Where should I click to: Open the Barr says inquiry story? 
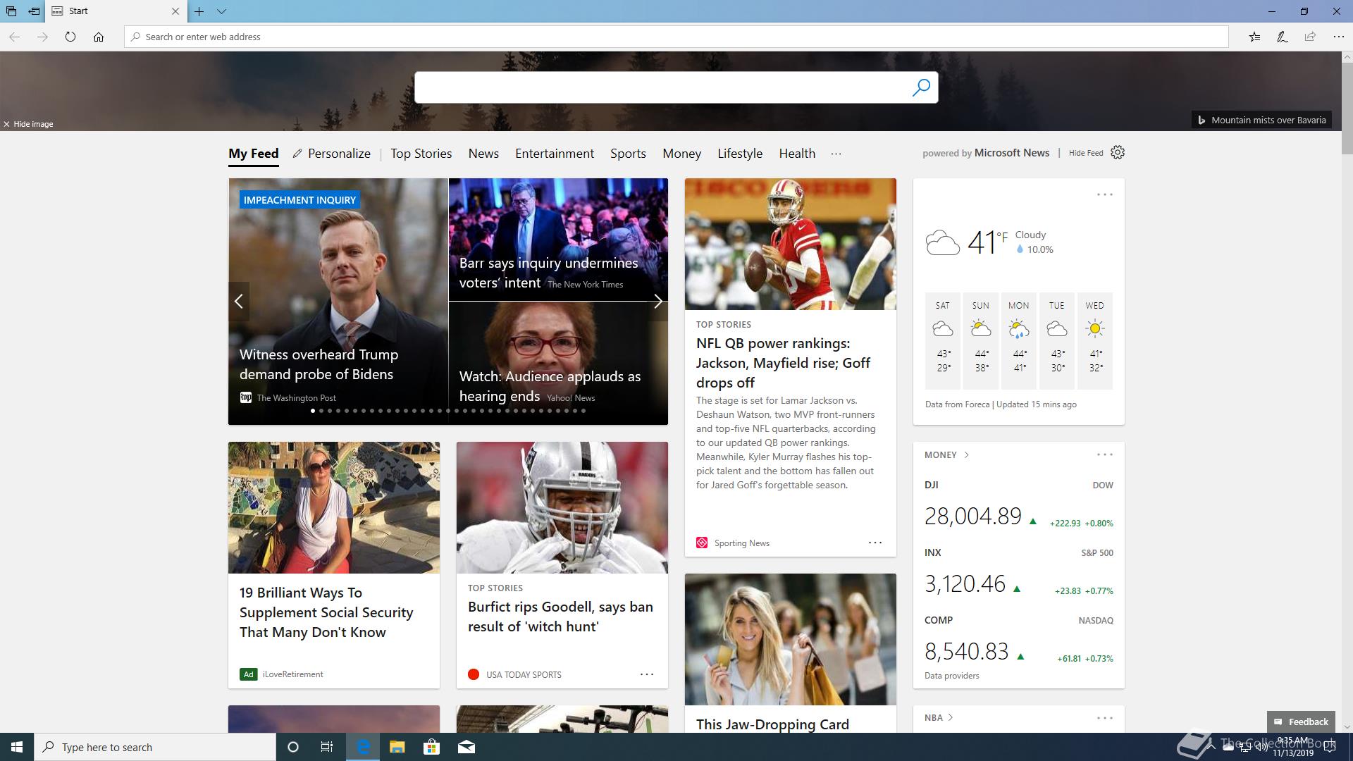(548, 273)
